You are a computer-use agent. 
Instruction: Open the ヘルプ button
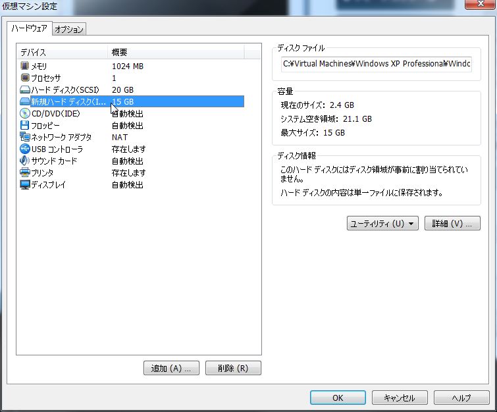point(461,398)
